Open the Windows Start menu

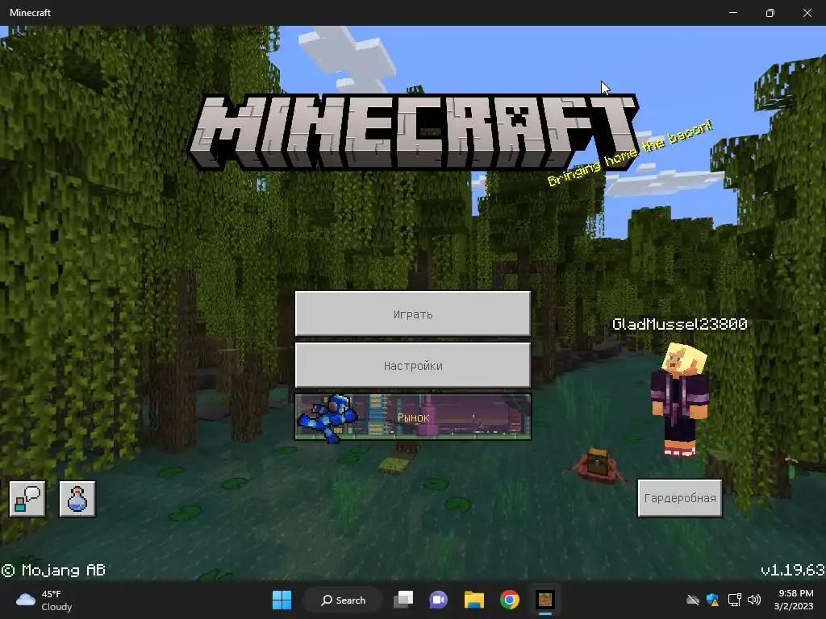click(282, 600)
